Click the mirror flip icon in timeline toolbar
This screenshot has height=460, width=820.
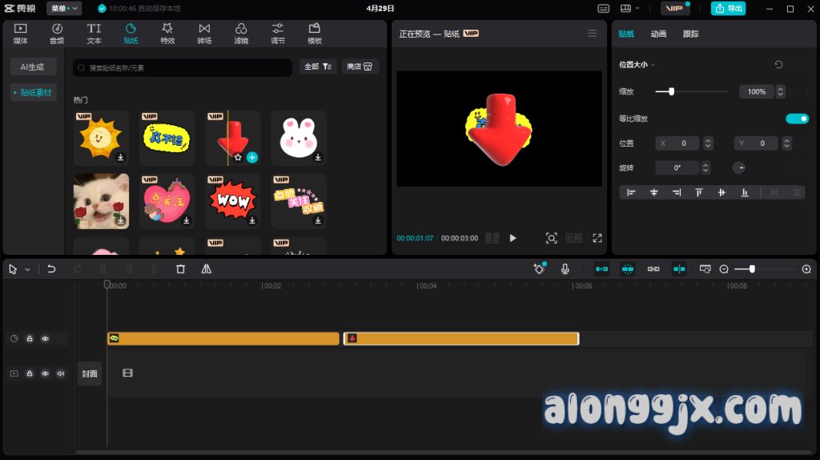(x=207, y=269)
